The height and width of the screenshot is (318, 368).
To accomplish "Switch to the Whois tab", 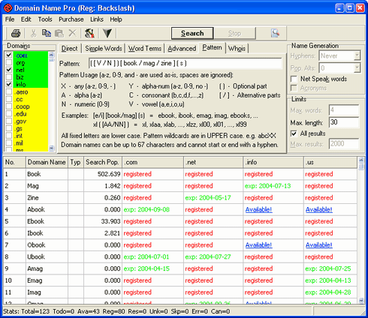I will [237, 49].
